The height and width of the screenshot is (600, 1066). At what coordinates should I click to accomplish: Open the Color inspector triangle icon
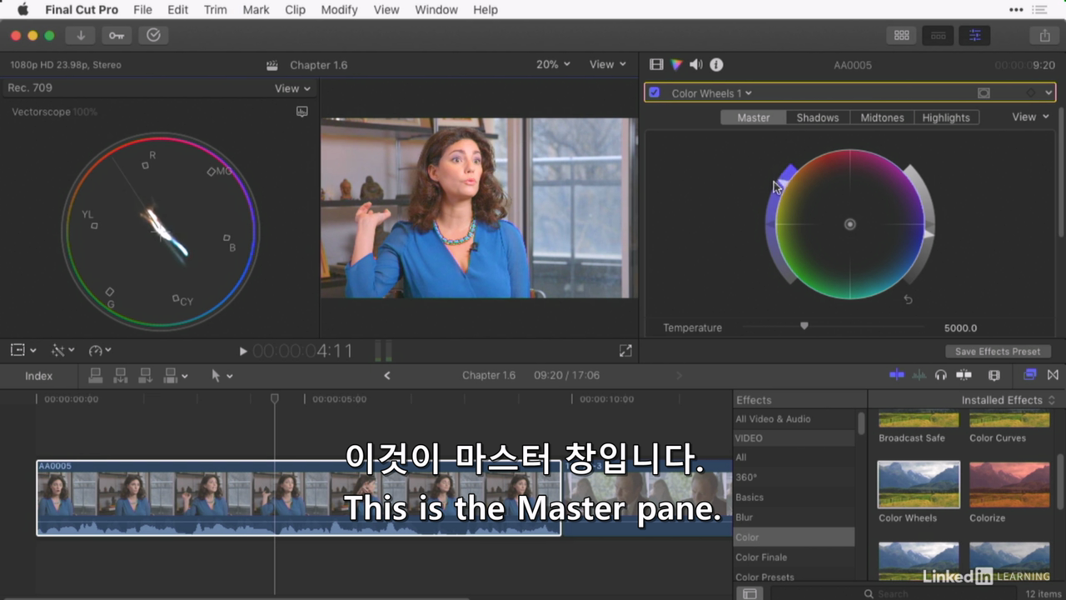tap(676, 64)
